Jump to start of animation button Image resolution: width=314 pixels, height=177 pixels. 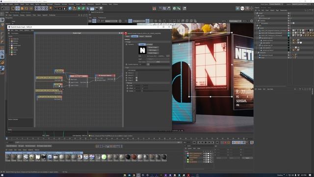tap(194, 143)
